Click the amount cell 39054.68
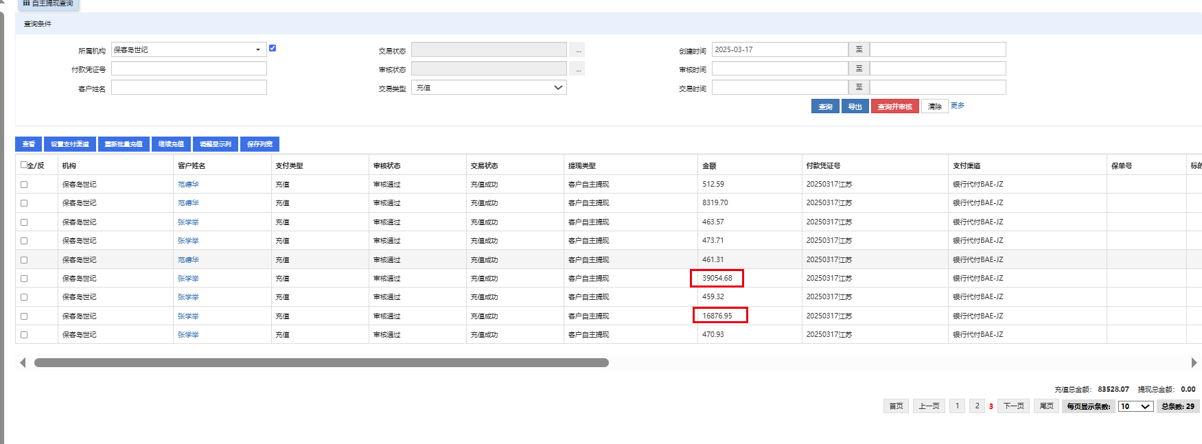Screen dimensions: 1202x444 pyautogui.click(x=717, y=278)
